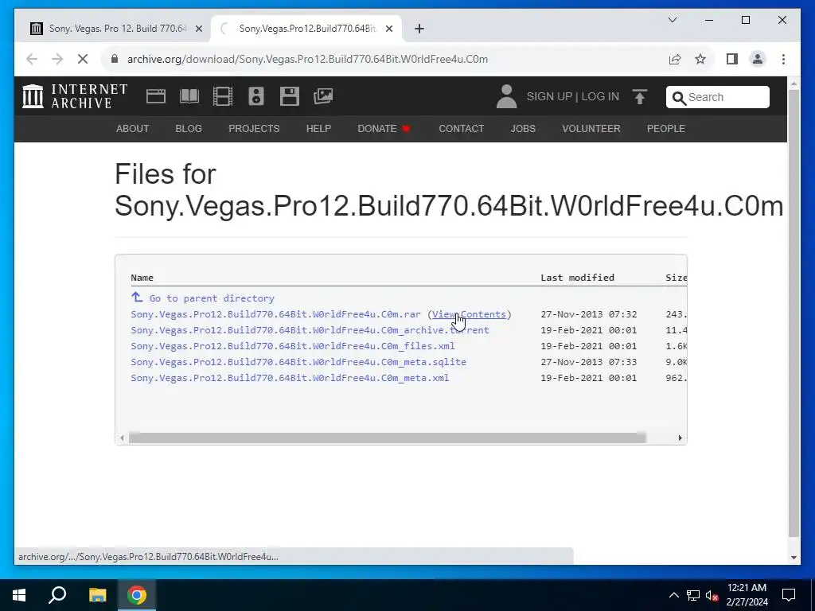
Task: Bookmark this tab with the star icon
Action: click(x=700, y=59)
